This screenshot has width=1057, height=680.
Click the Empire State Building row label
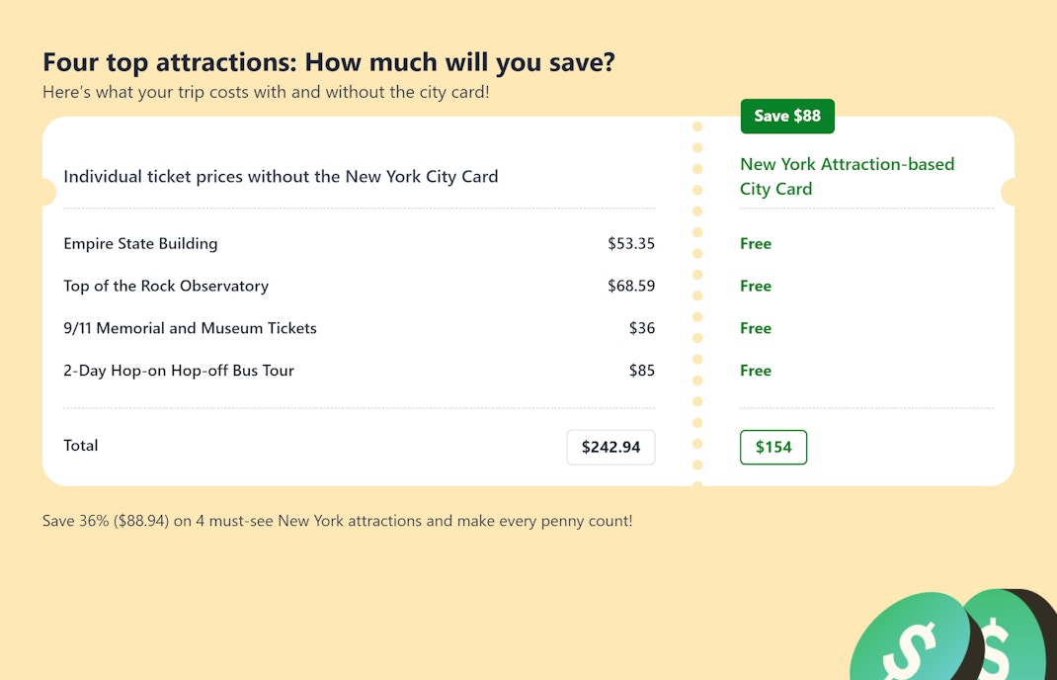pos(140,244)
